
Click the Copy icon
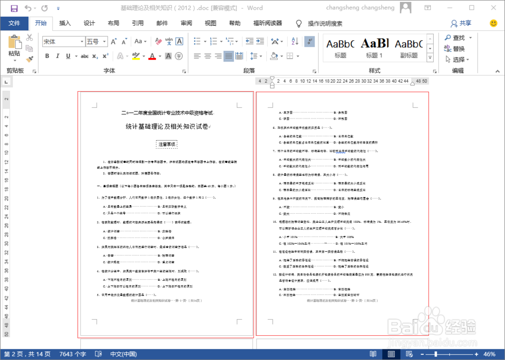tap(29, 48)
